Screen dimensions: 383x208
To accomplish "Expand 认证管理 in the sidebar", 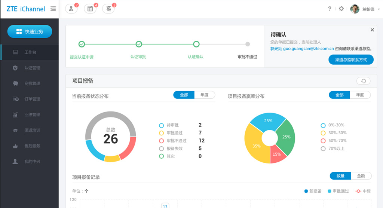I will point(32,68).
